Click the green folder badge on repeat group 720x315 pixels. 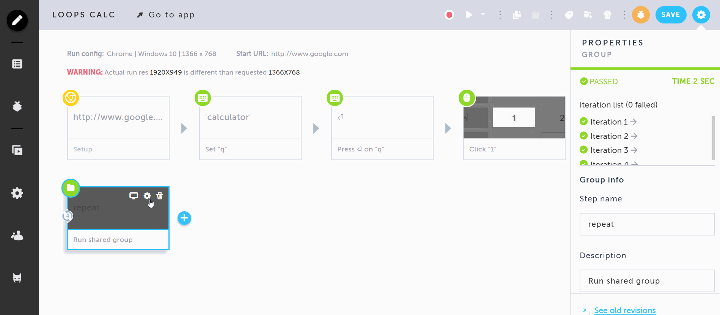(71, 188)
